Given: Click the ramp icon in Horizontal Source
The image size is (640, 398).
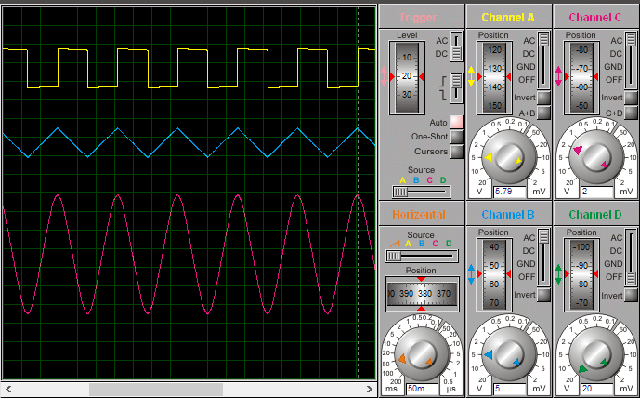Looking at the screenshot, I should tap(394, 244).
